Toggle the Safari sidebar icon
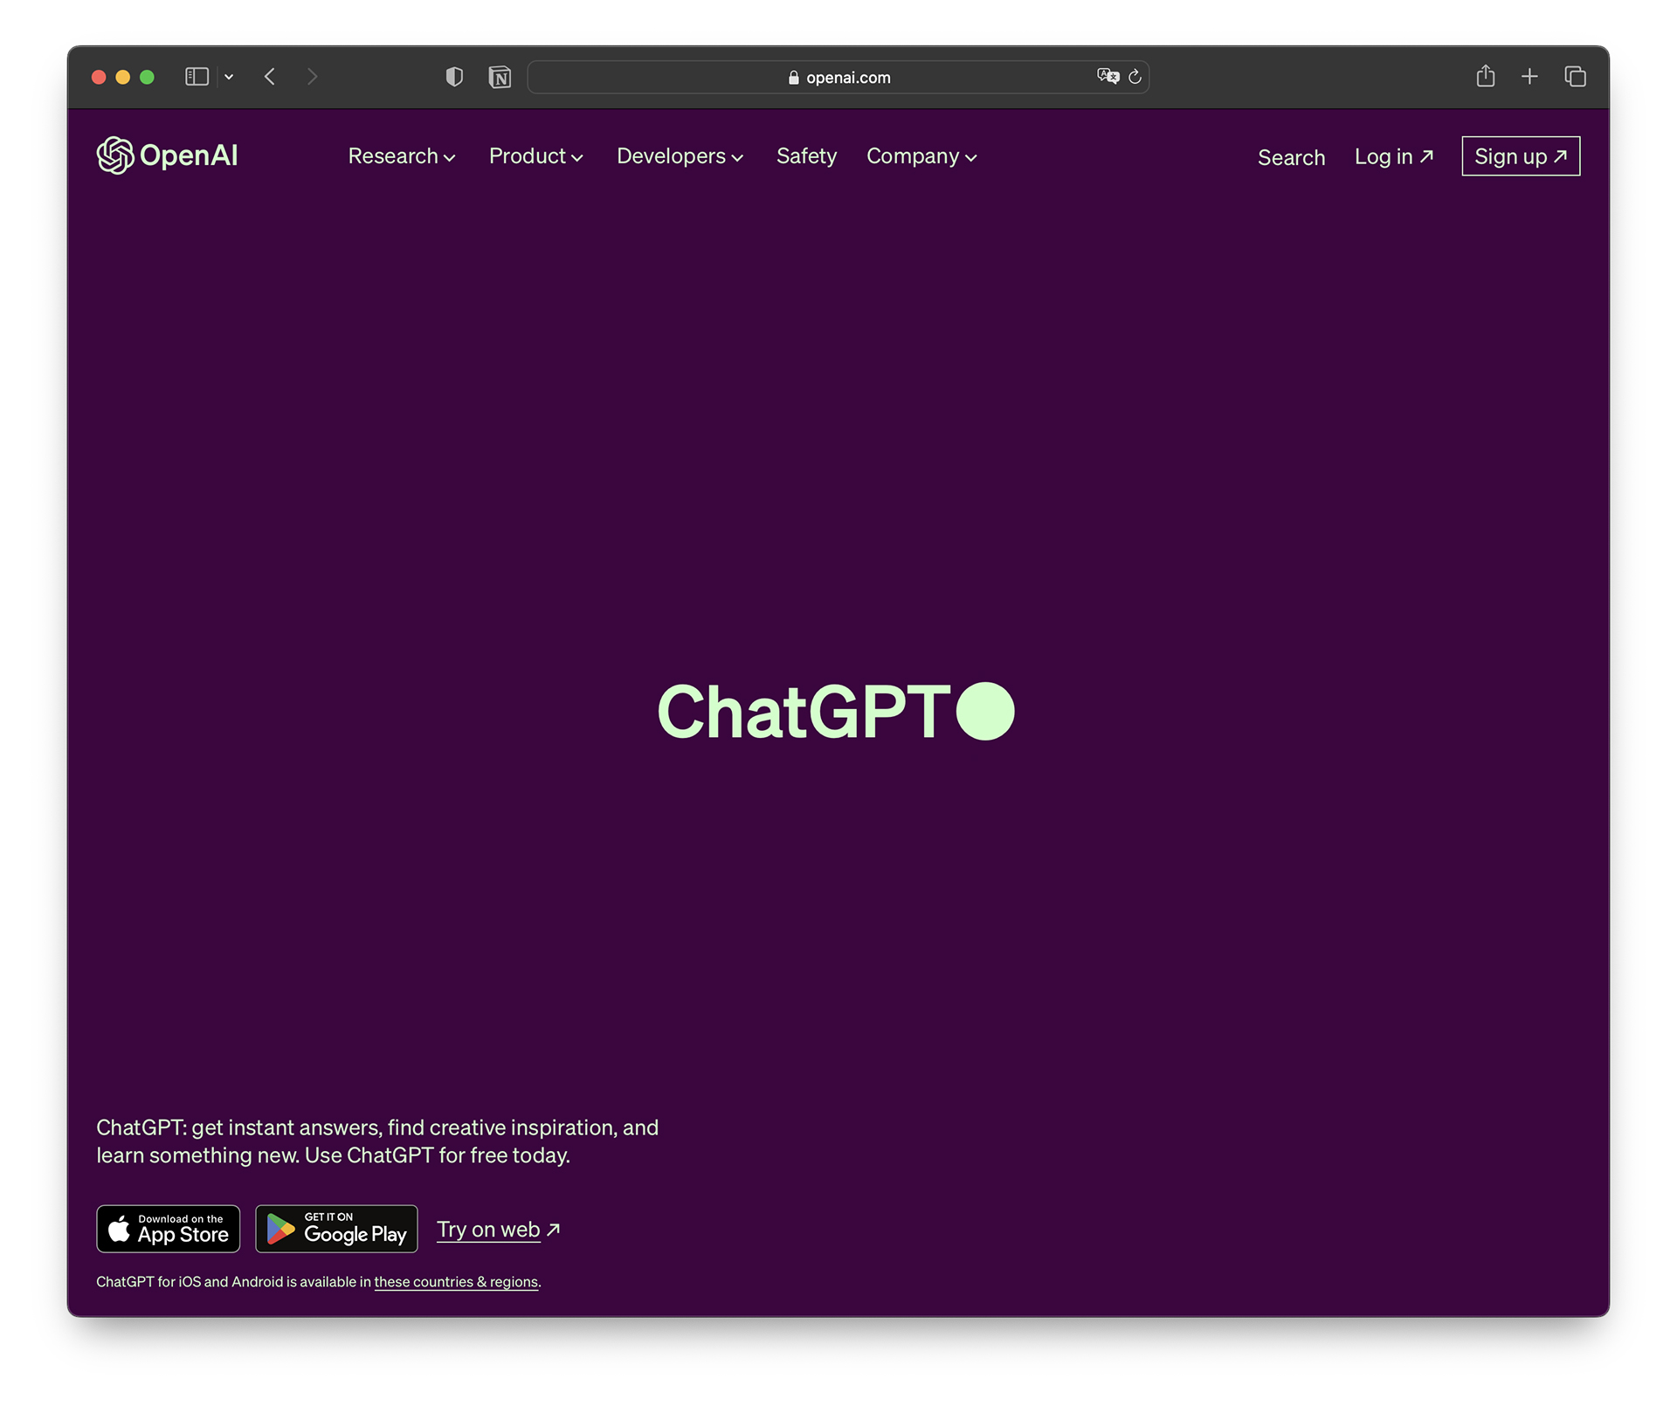The width and height of the screenshot is (1677, 1406). [x=197, y=77]
